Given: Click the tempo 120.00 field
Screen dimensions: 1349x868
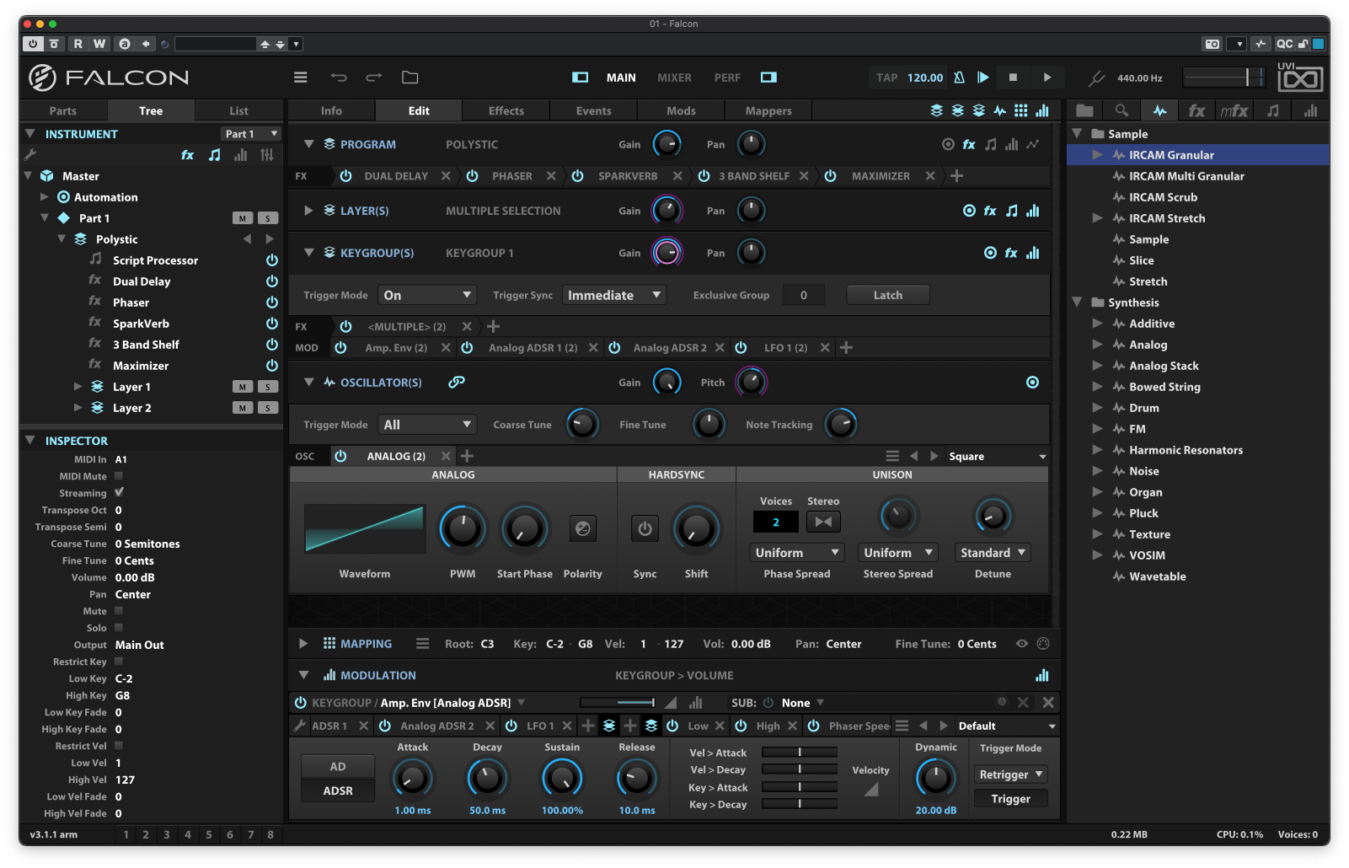Looking at the screenshot, I should point(925,78).
